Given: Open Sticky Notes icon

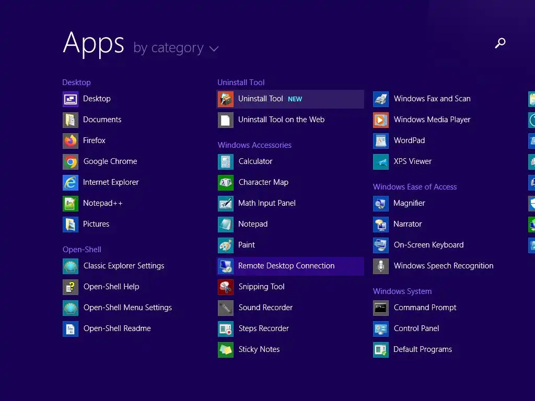Looking at the screenshot, I should point(226,349).
